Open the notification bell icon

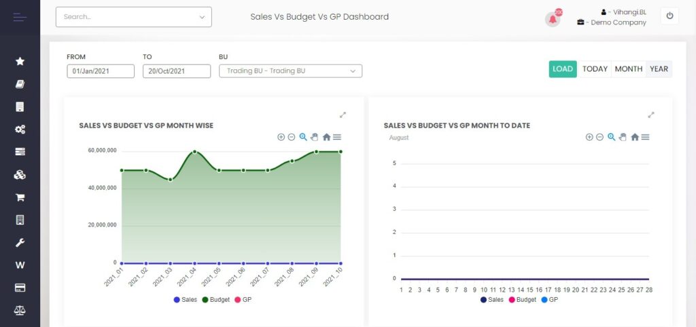(x=553, y=19)
